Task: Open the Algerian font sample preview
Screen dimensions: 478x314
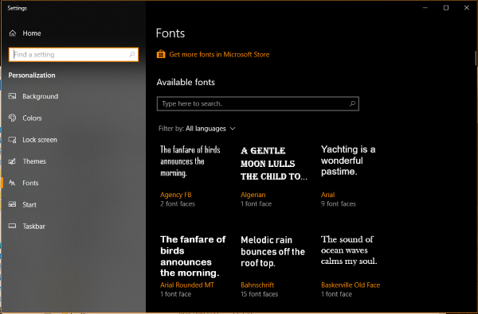Action: 274,164
